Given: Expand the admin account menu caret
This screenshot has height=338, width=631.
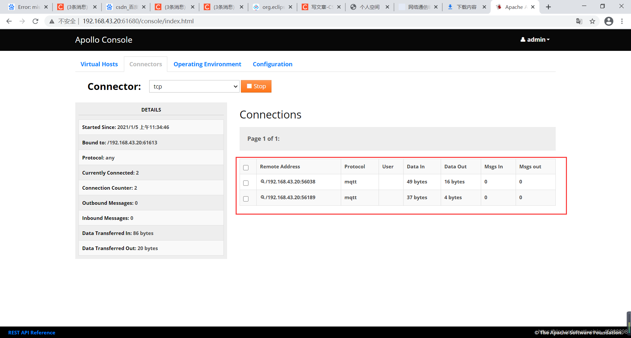Looking at the screenshot, I should (x=548, y=40).
